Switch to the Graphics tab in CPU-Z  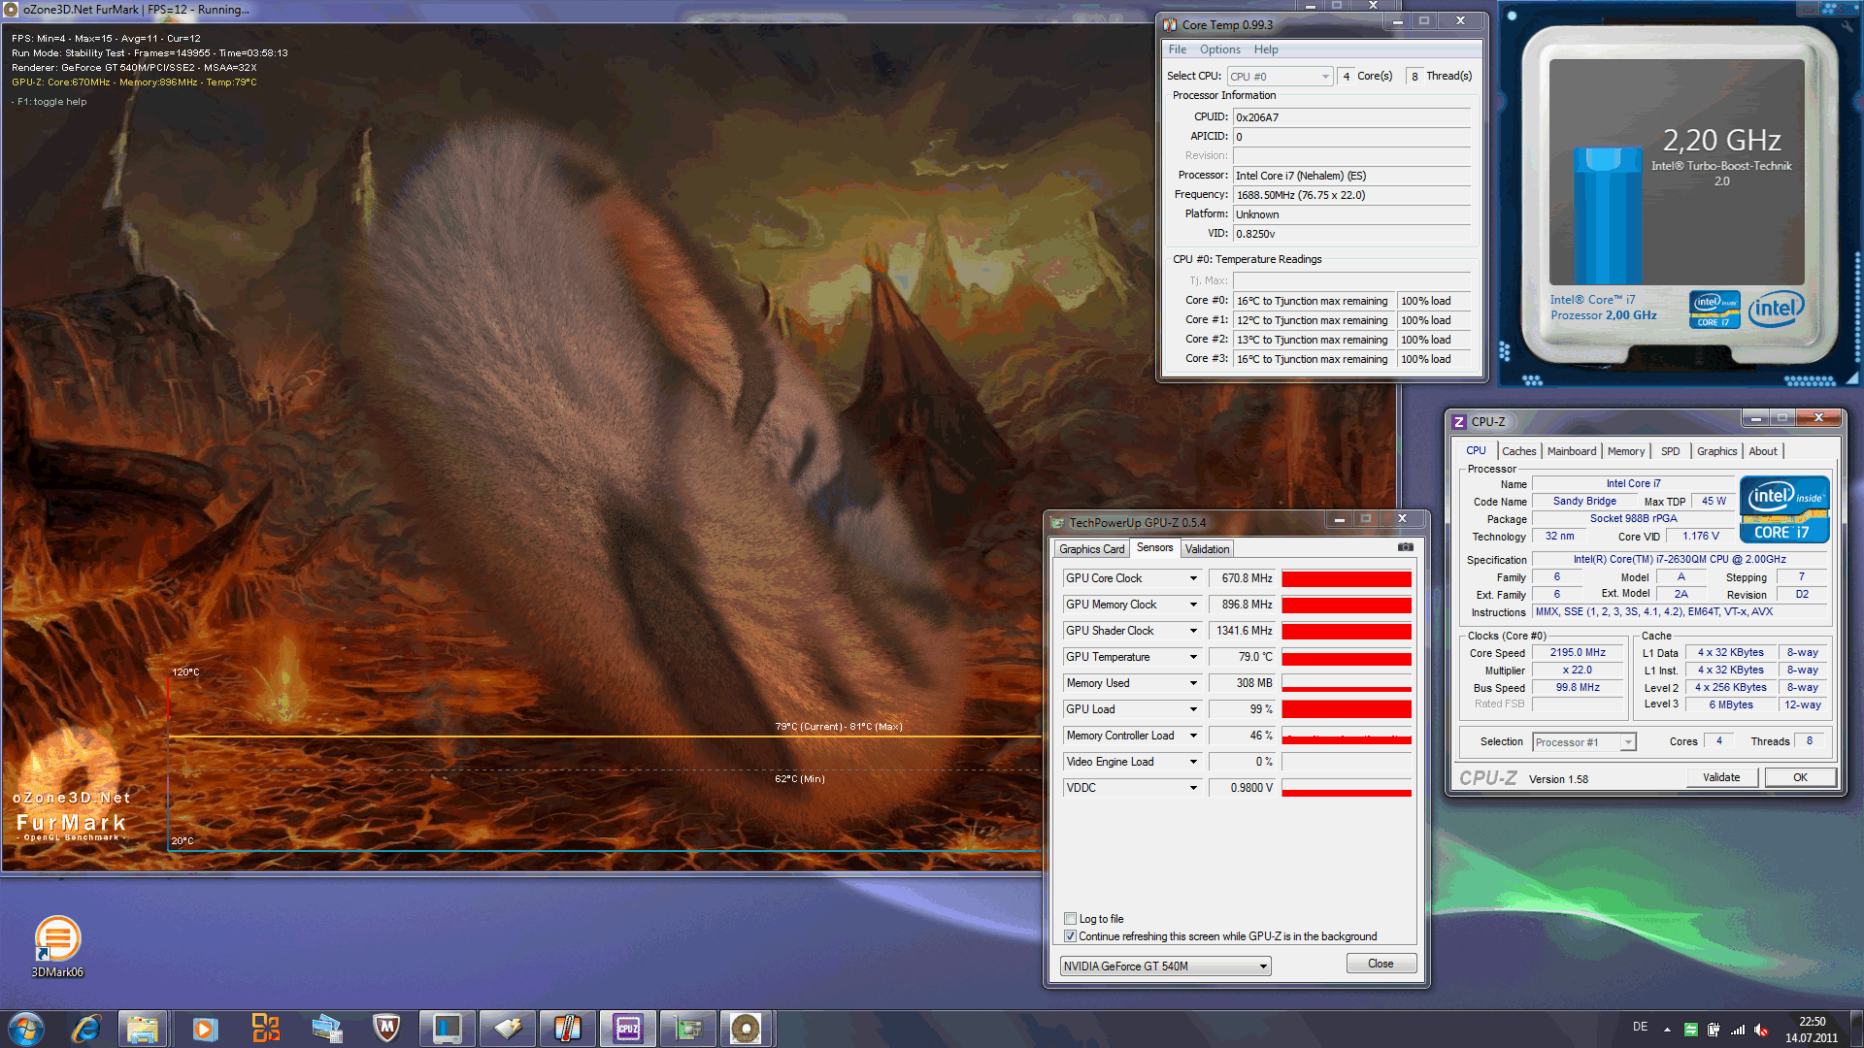tap(1716, 451)
